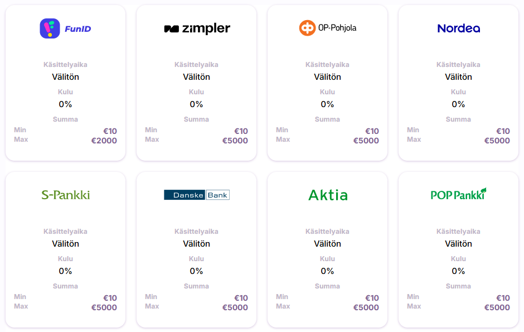Click Zimpler's Välitön processing time text
524x332 pixels.
tap(196, 77)
